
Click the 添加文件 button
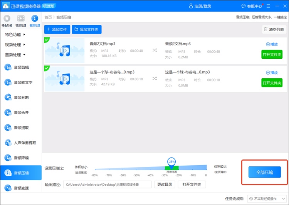pyautogui.click(x=57, y=29)
